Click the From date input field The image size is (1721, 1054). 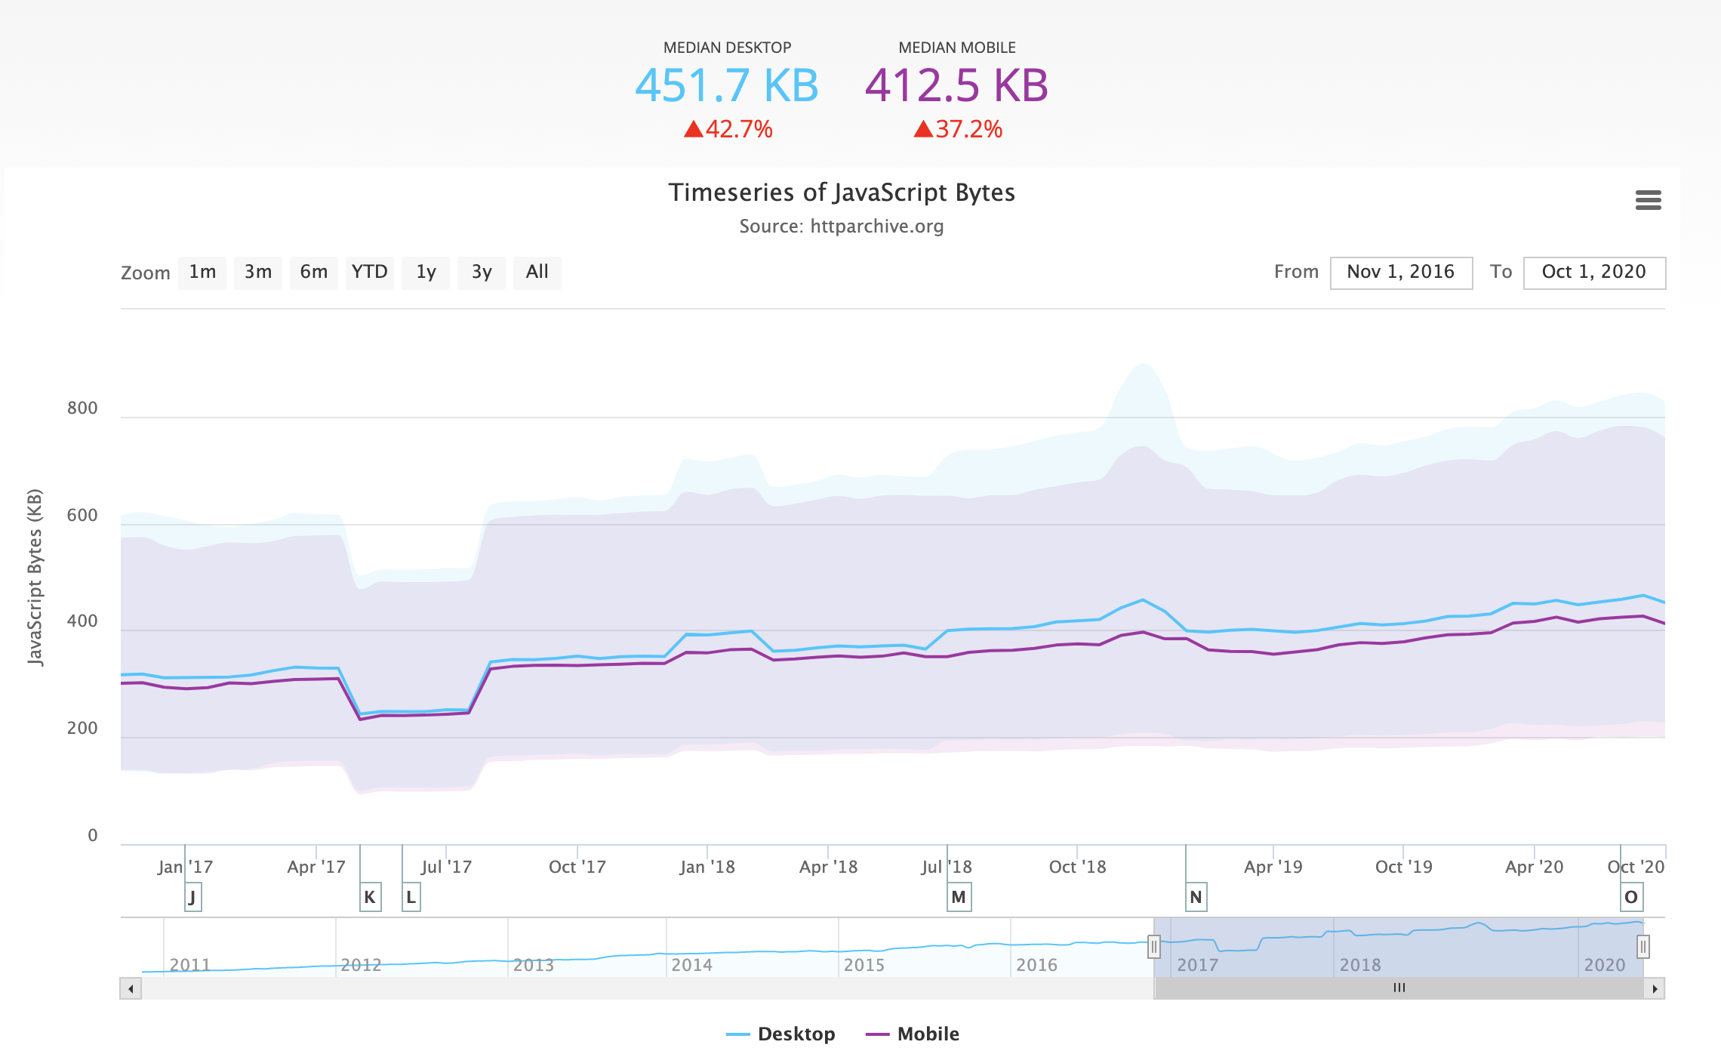1400,272
